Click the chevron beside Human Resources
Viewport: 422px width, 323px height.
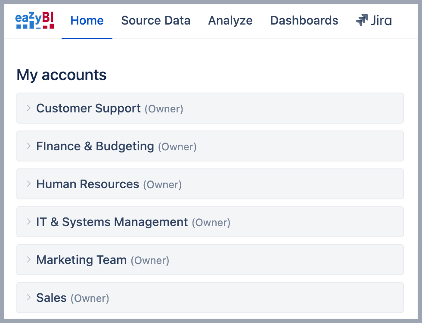coord(29,184)
